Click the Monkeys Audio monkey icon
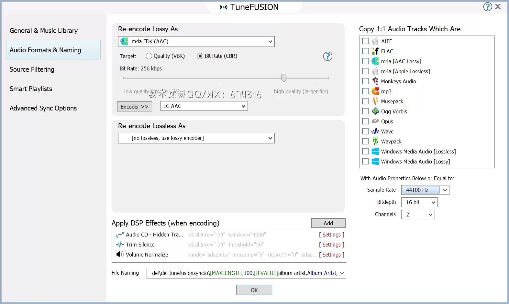 (375, 81)
